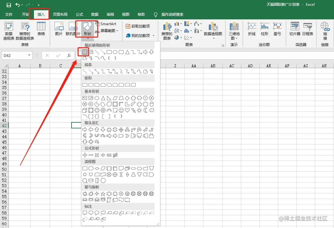Select the smiley face shape
The width and height of the screenshot is (334, 228).
click(x=121, y=110)
